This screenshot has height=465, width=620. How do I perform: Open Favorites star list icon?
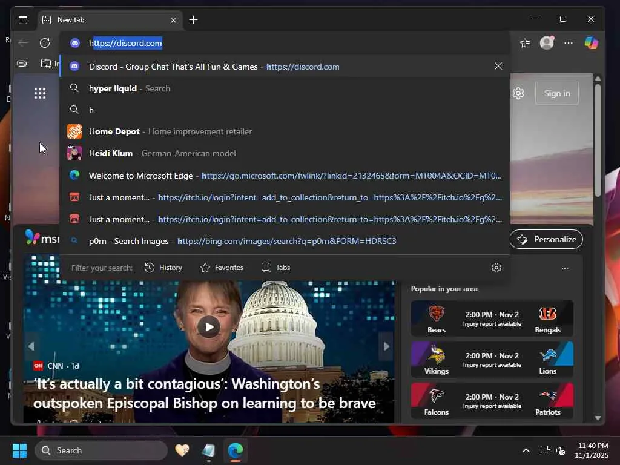pos(525,43)
